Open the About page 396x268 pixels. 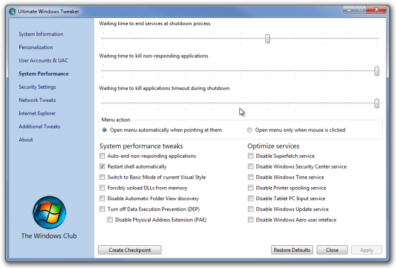[x=26, y=140]
